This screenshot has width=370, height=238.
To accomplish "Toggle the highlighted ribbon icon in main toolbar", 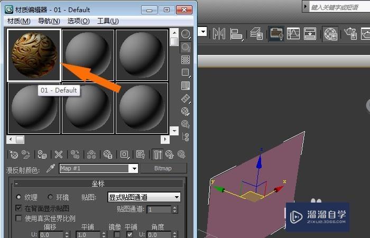I will (x=276, y=33).
